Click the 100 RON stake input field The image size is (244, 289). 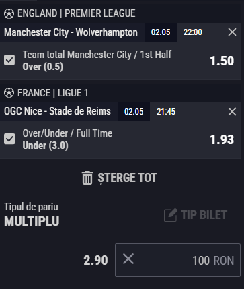point(177,260)
